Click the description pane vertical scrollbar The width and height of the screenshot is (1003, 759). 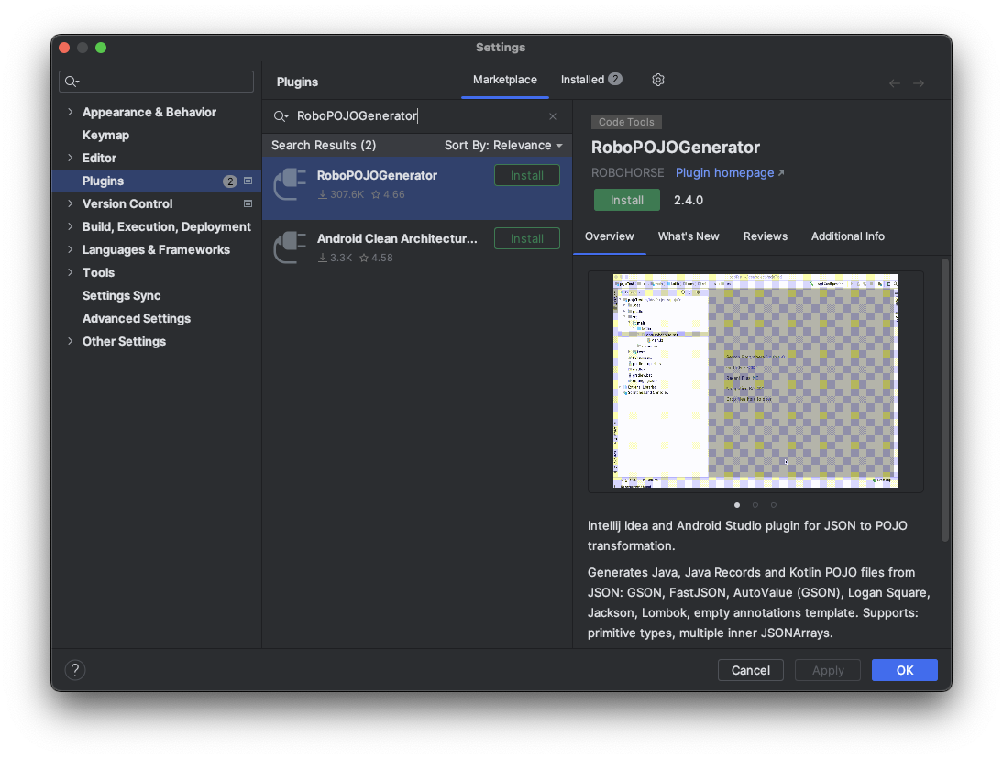tap(945, 401)
